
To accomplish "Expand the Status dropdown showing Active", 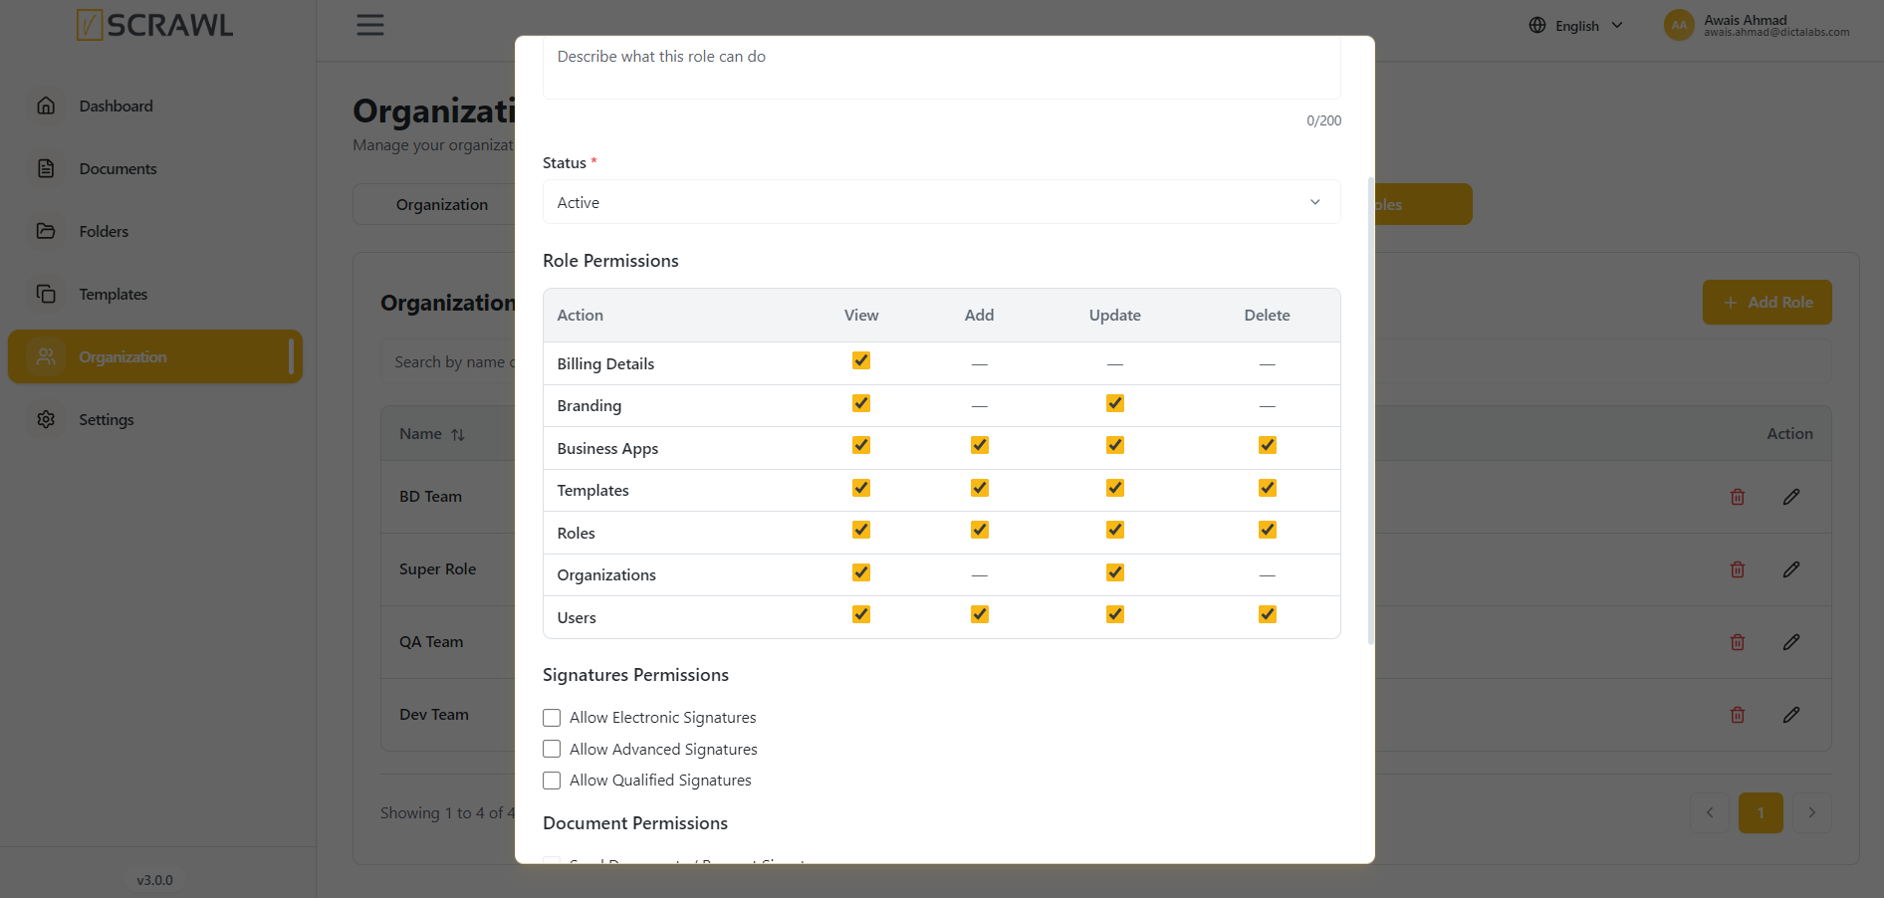I will pyautogui.click(x=941, y=202).
